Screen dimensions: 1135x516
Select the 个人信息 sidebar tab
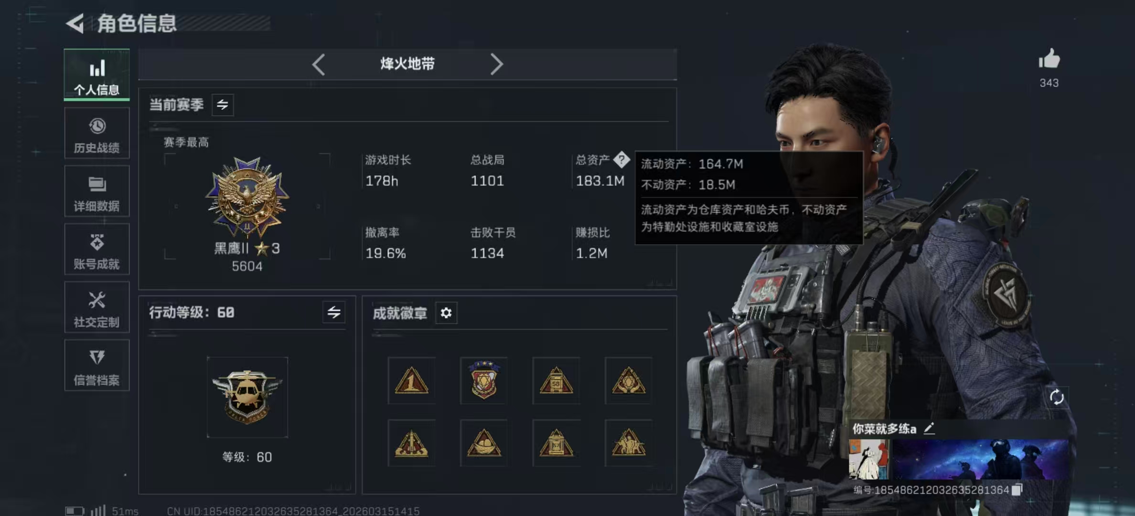pos(97,75)
